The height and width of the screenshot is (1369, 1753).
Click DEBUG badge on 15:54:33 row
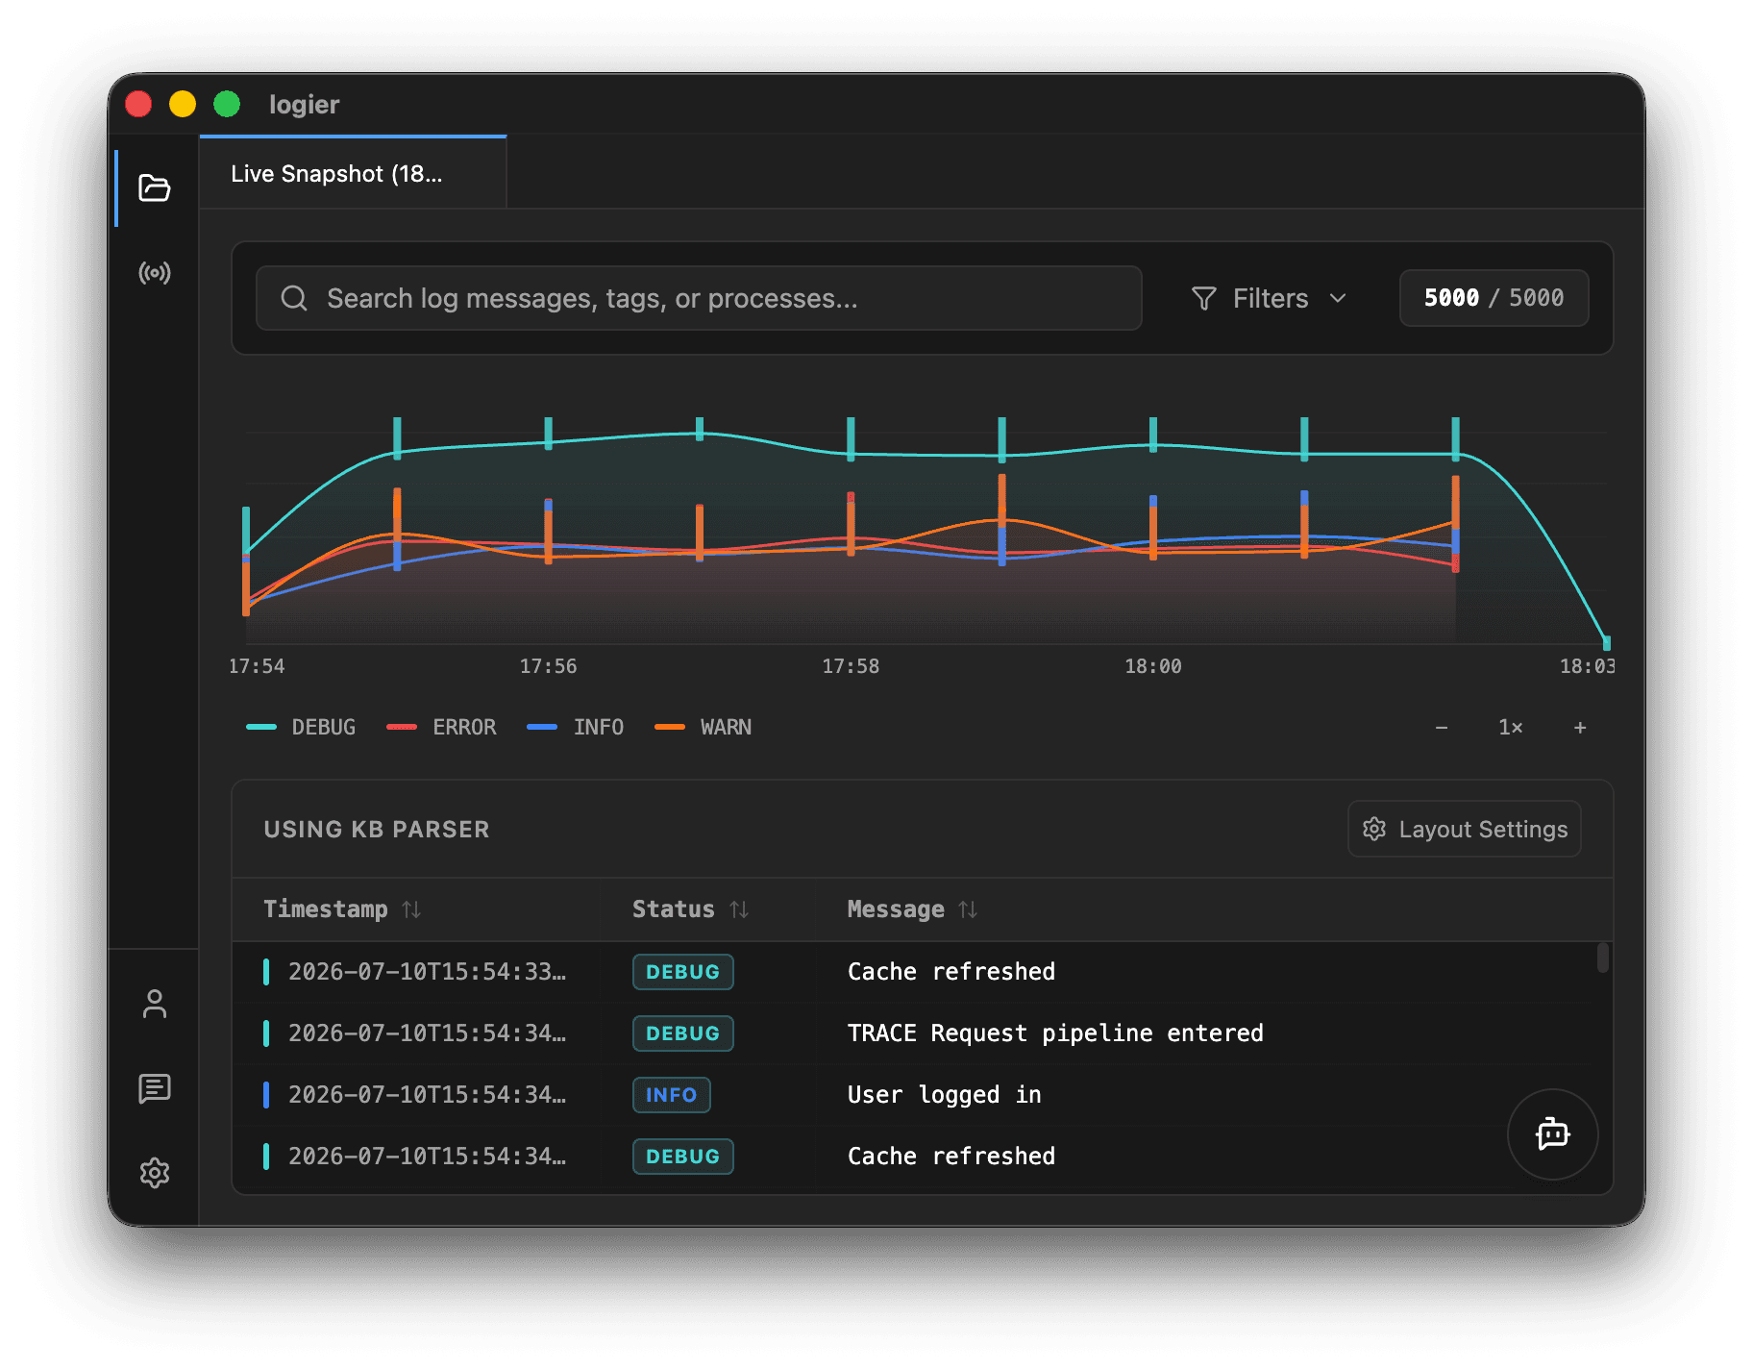click(x=682, y=972)
